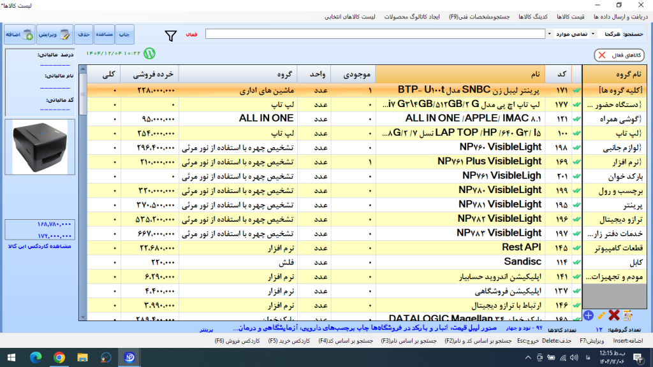
Task: Delete group with red X icon
Action: pyautogui.click(x=614, y=315)
